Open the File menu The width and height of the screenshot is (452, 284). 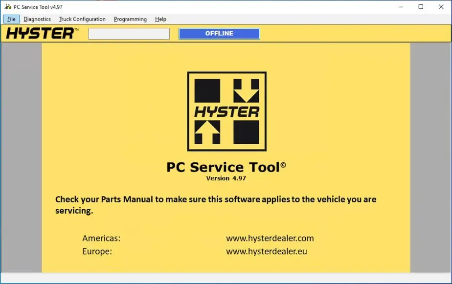click(11, 19)
